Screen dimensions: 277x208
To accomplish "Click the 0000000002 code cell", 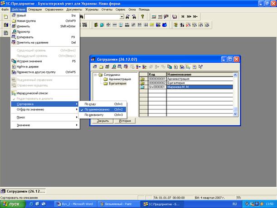I will [157, 83].
